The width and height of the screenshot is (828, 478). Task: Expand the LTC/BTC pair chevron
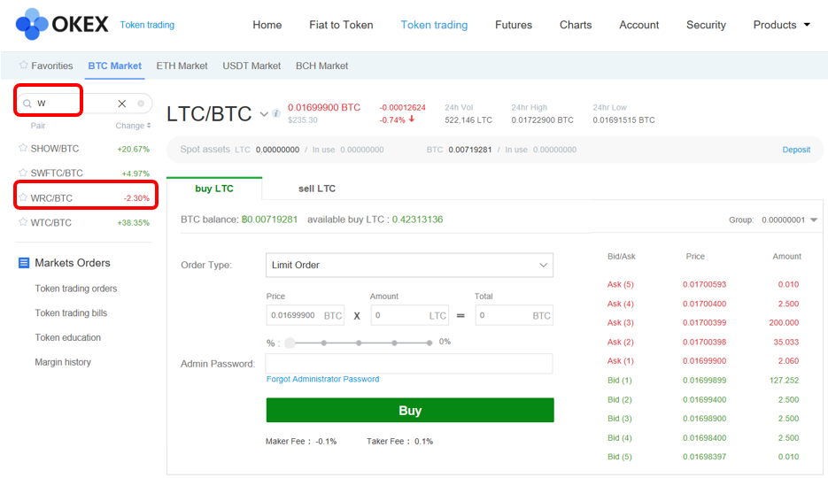pos(264,114)
